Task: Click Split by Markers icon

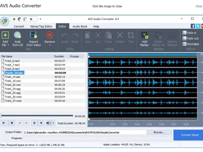Action: tap(172, 35)
